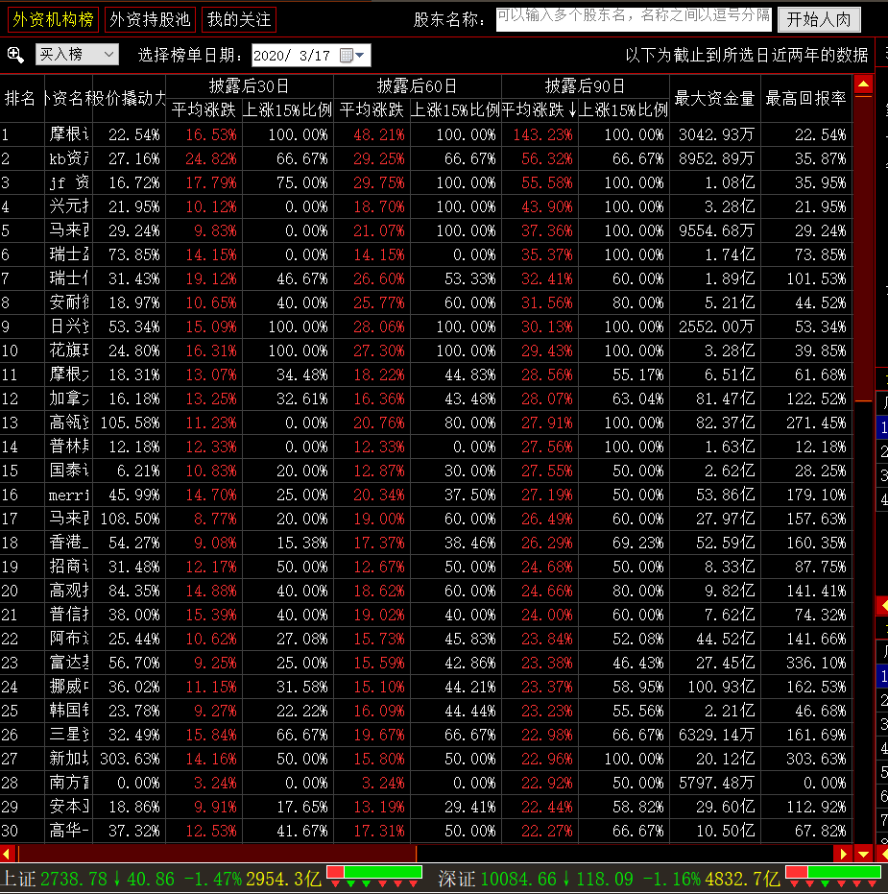888x894 pixels.
Task: Expand the date dropdown arrow beside 2020/3/17
Action: click(362, 56)
